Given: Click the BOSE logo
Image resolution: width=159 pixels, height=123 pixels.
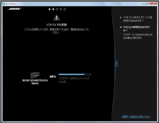Looking at the screenshot, I should [x=15, y=9].
